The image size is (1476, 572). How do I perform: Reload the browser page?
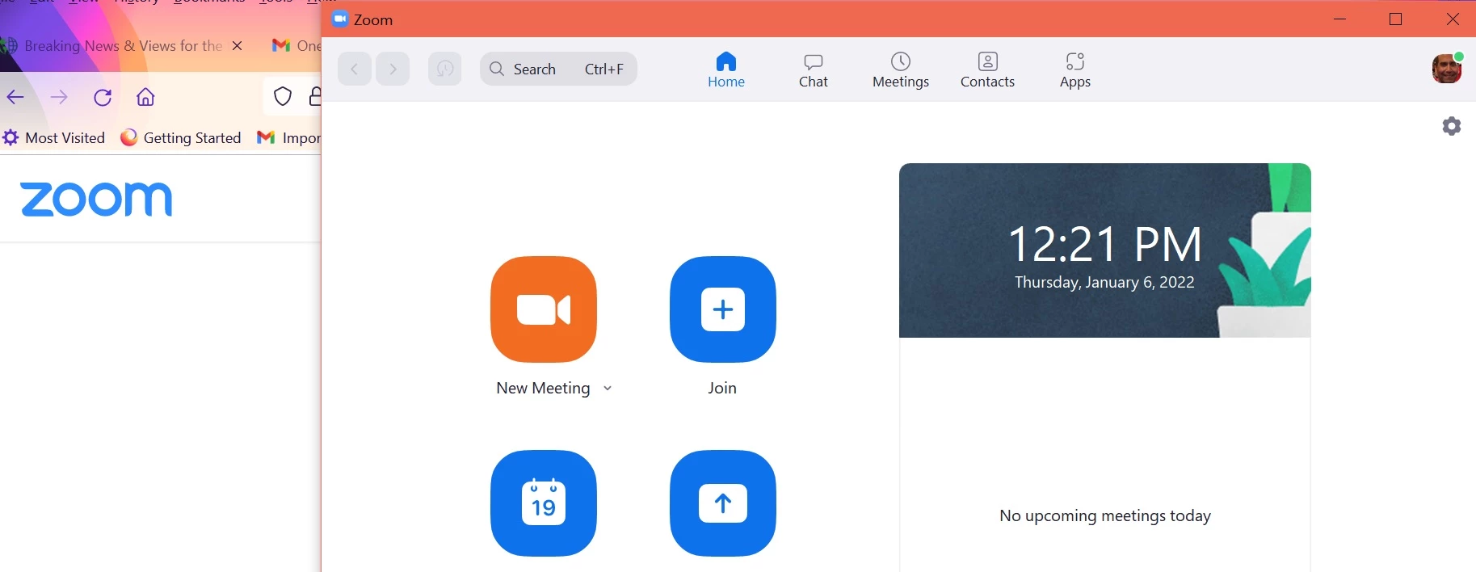103,98
